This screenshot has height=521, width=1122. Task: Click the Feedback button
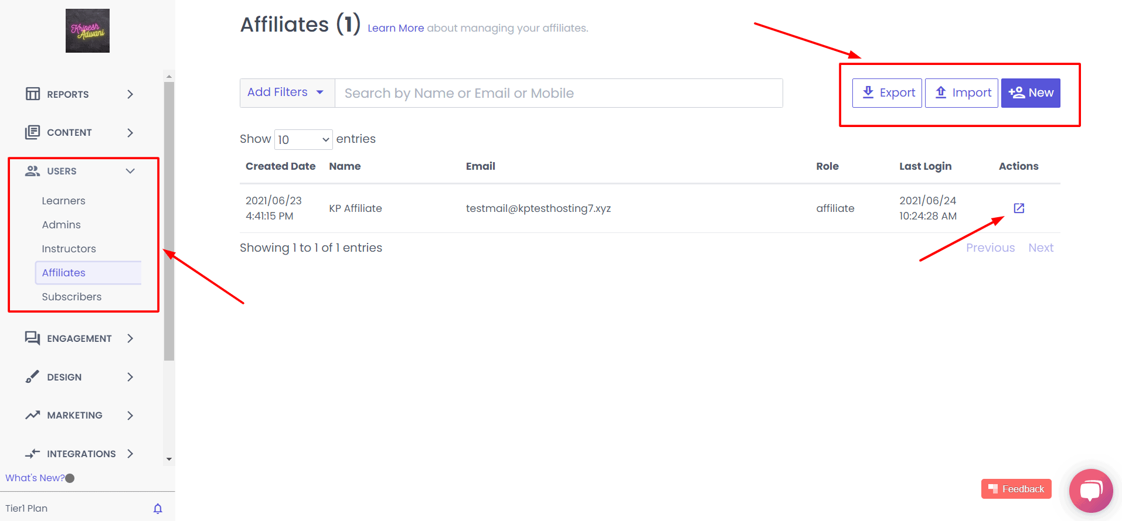[1016, 489]
